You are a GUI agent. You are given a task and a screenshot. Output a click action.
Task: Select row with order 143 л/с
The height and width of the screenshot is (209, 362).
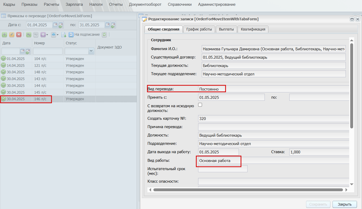68,79
